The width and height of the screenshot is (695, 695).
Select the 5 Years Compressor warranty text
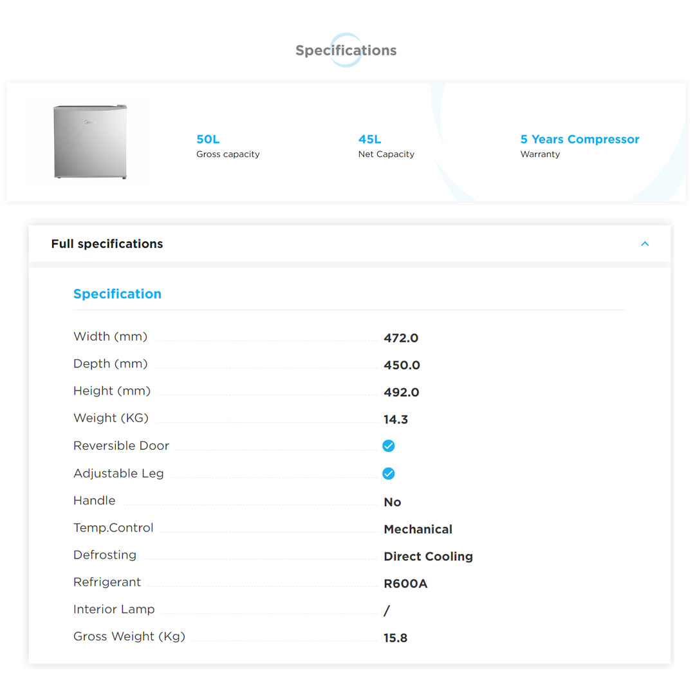579,139
